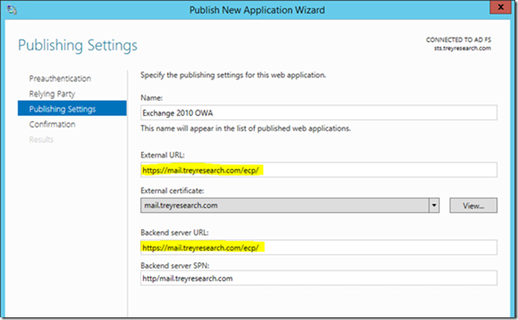Screen dimensions: 518x320
Task: Focus the Backend server URL field
Action: pyautogui.click(x=319, y=247)
